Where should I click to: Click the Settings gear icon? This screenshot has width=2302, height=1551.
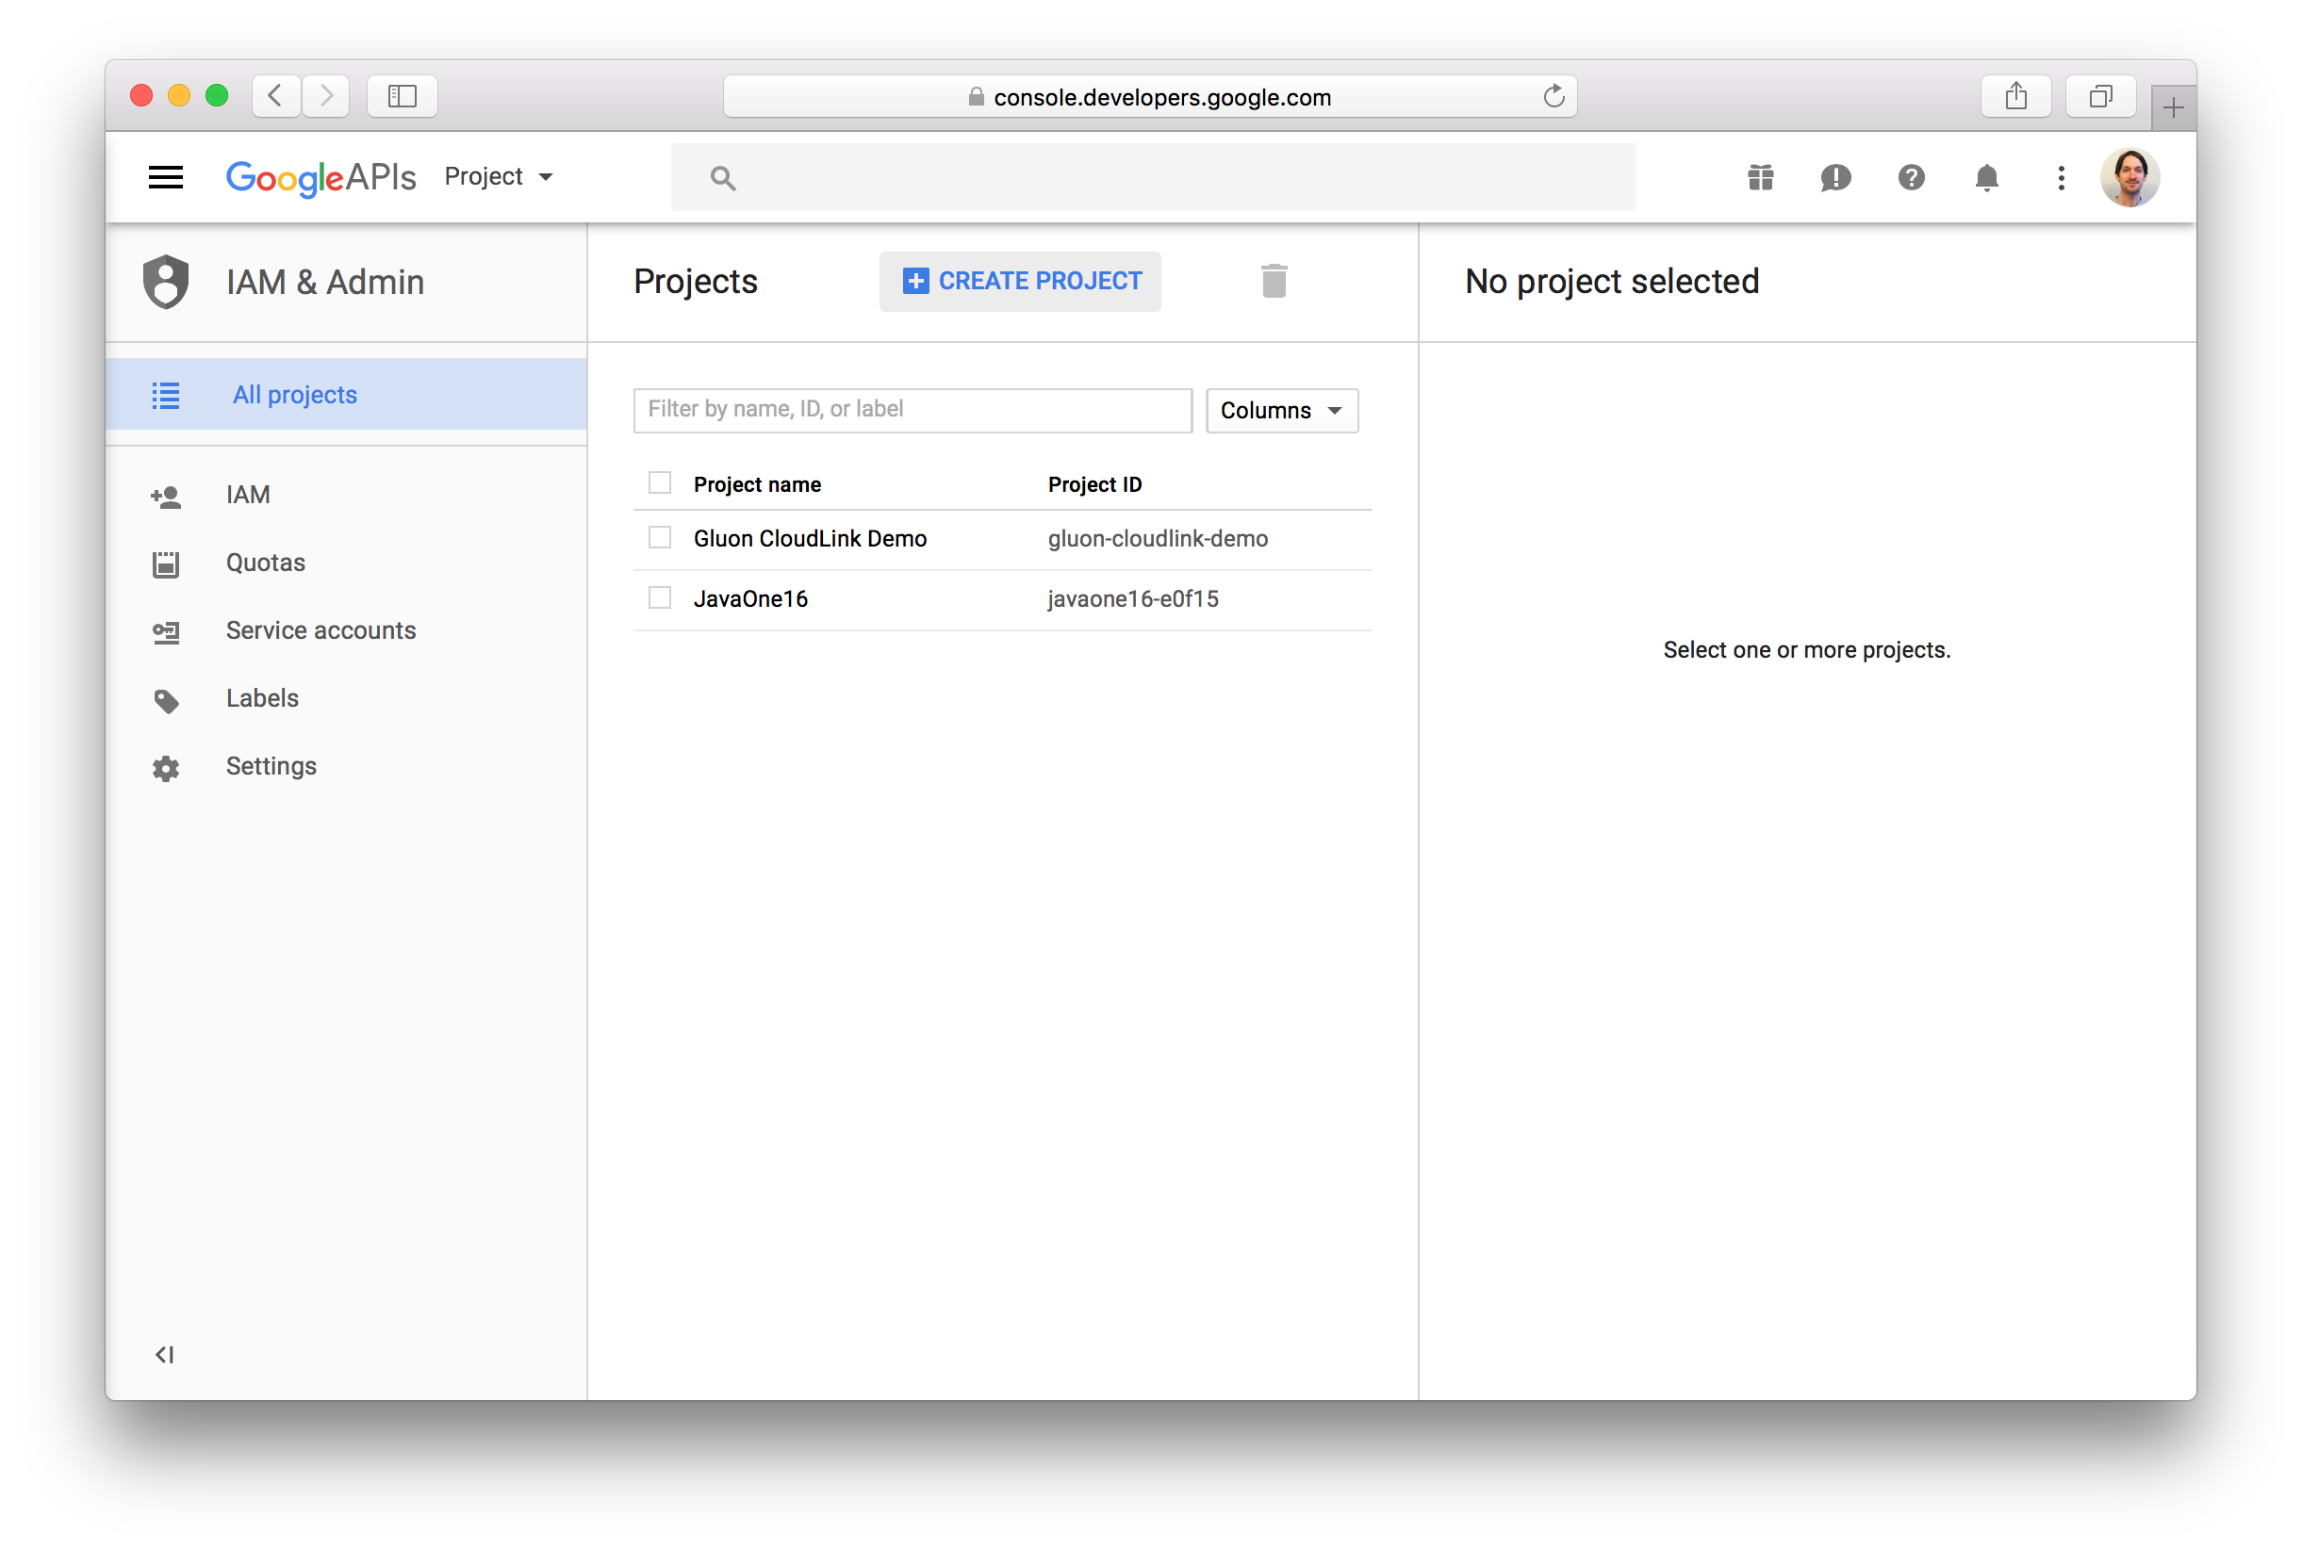(x=165, y=768)
